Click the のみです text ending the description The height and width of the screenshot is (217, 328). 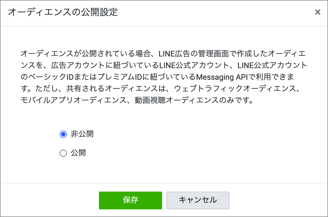[235, 100]
